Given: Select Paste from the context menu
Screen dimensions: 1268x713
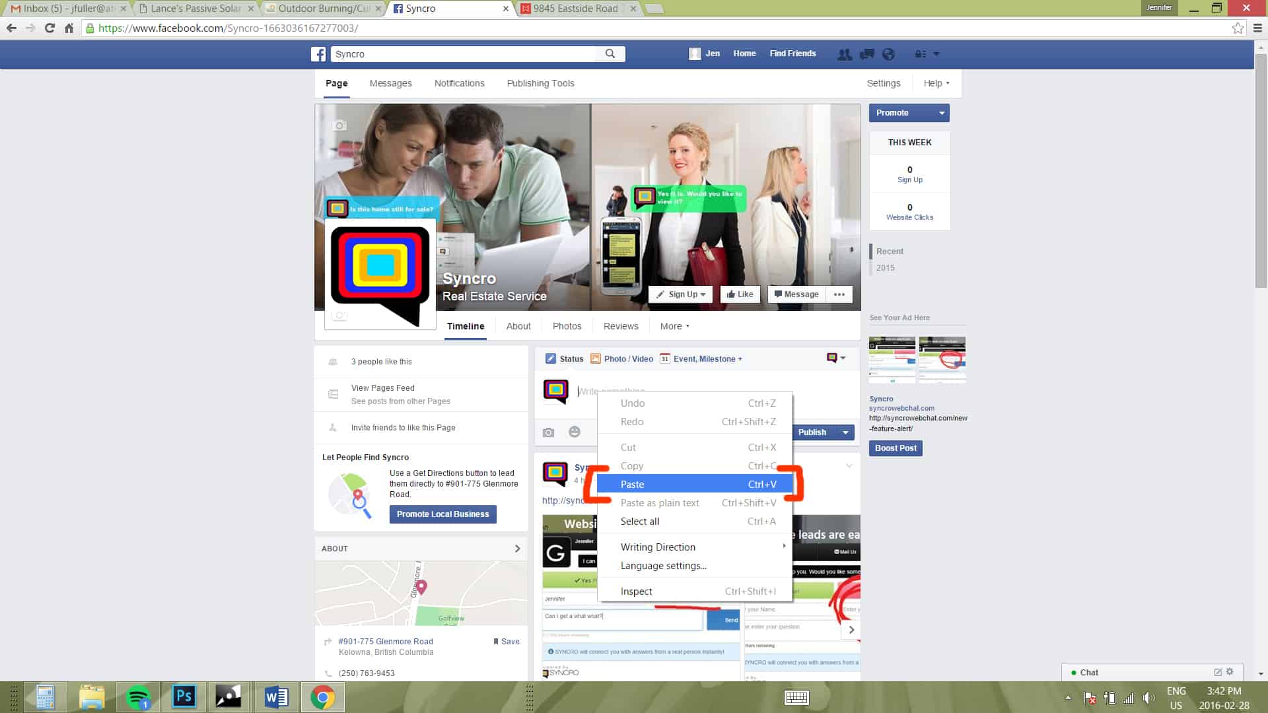Looking at the screenshot, I should click(x=695, y=484).
